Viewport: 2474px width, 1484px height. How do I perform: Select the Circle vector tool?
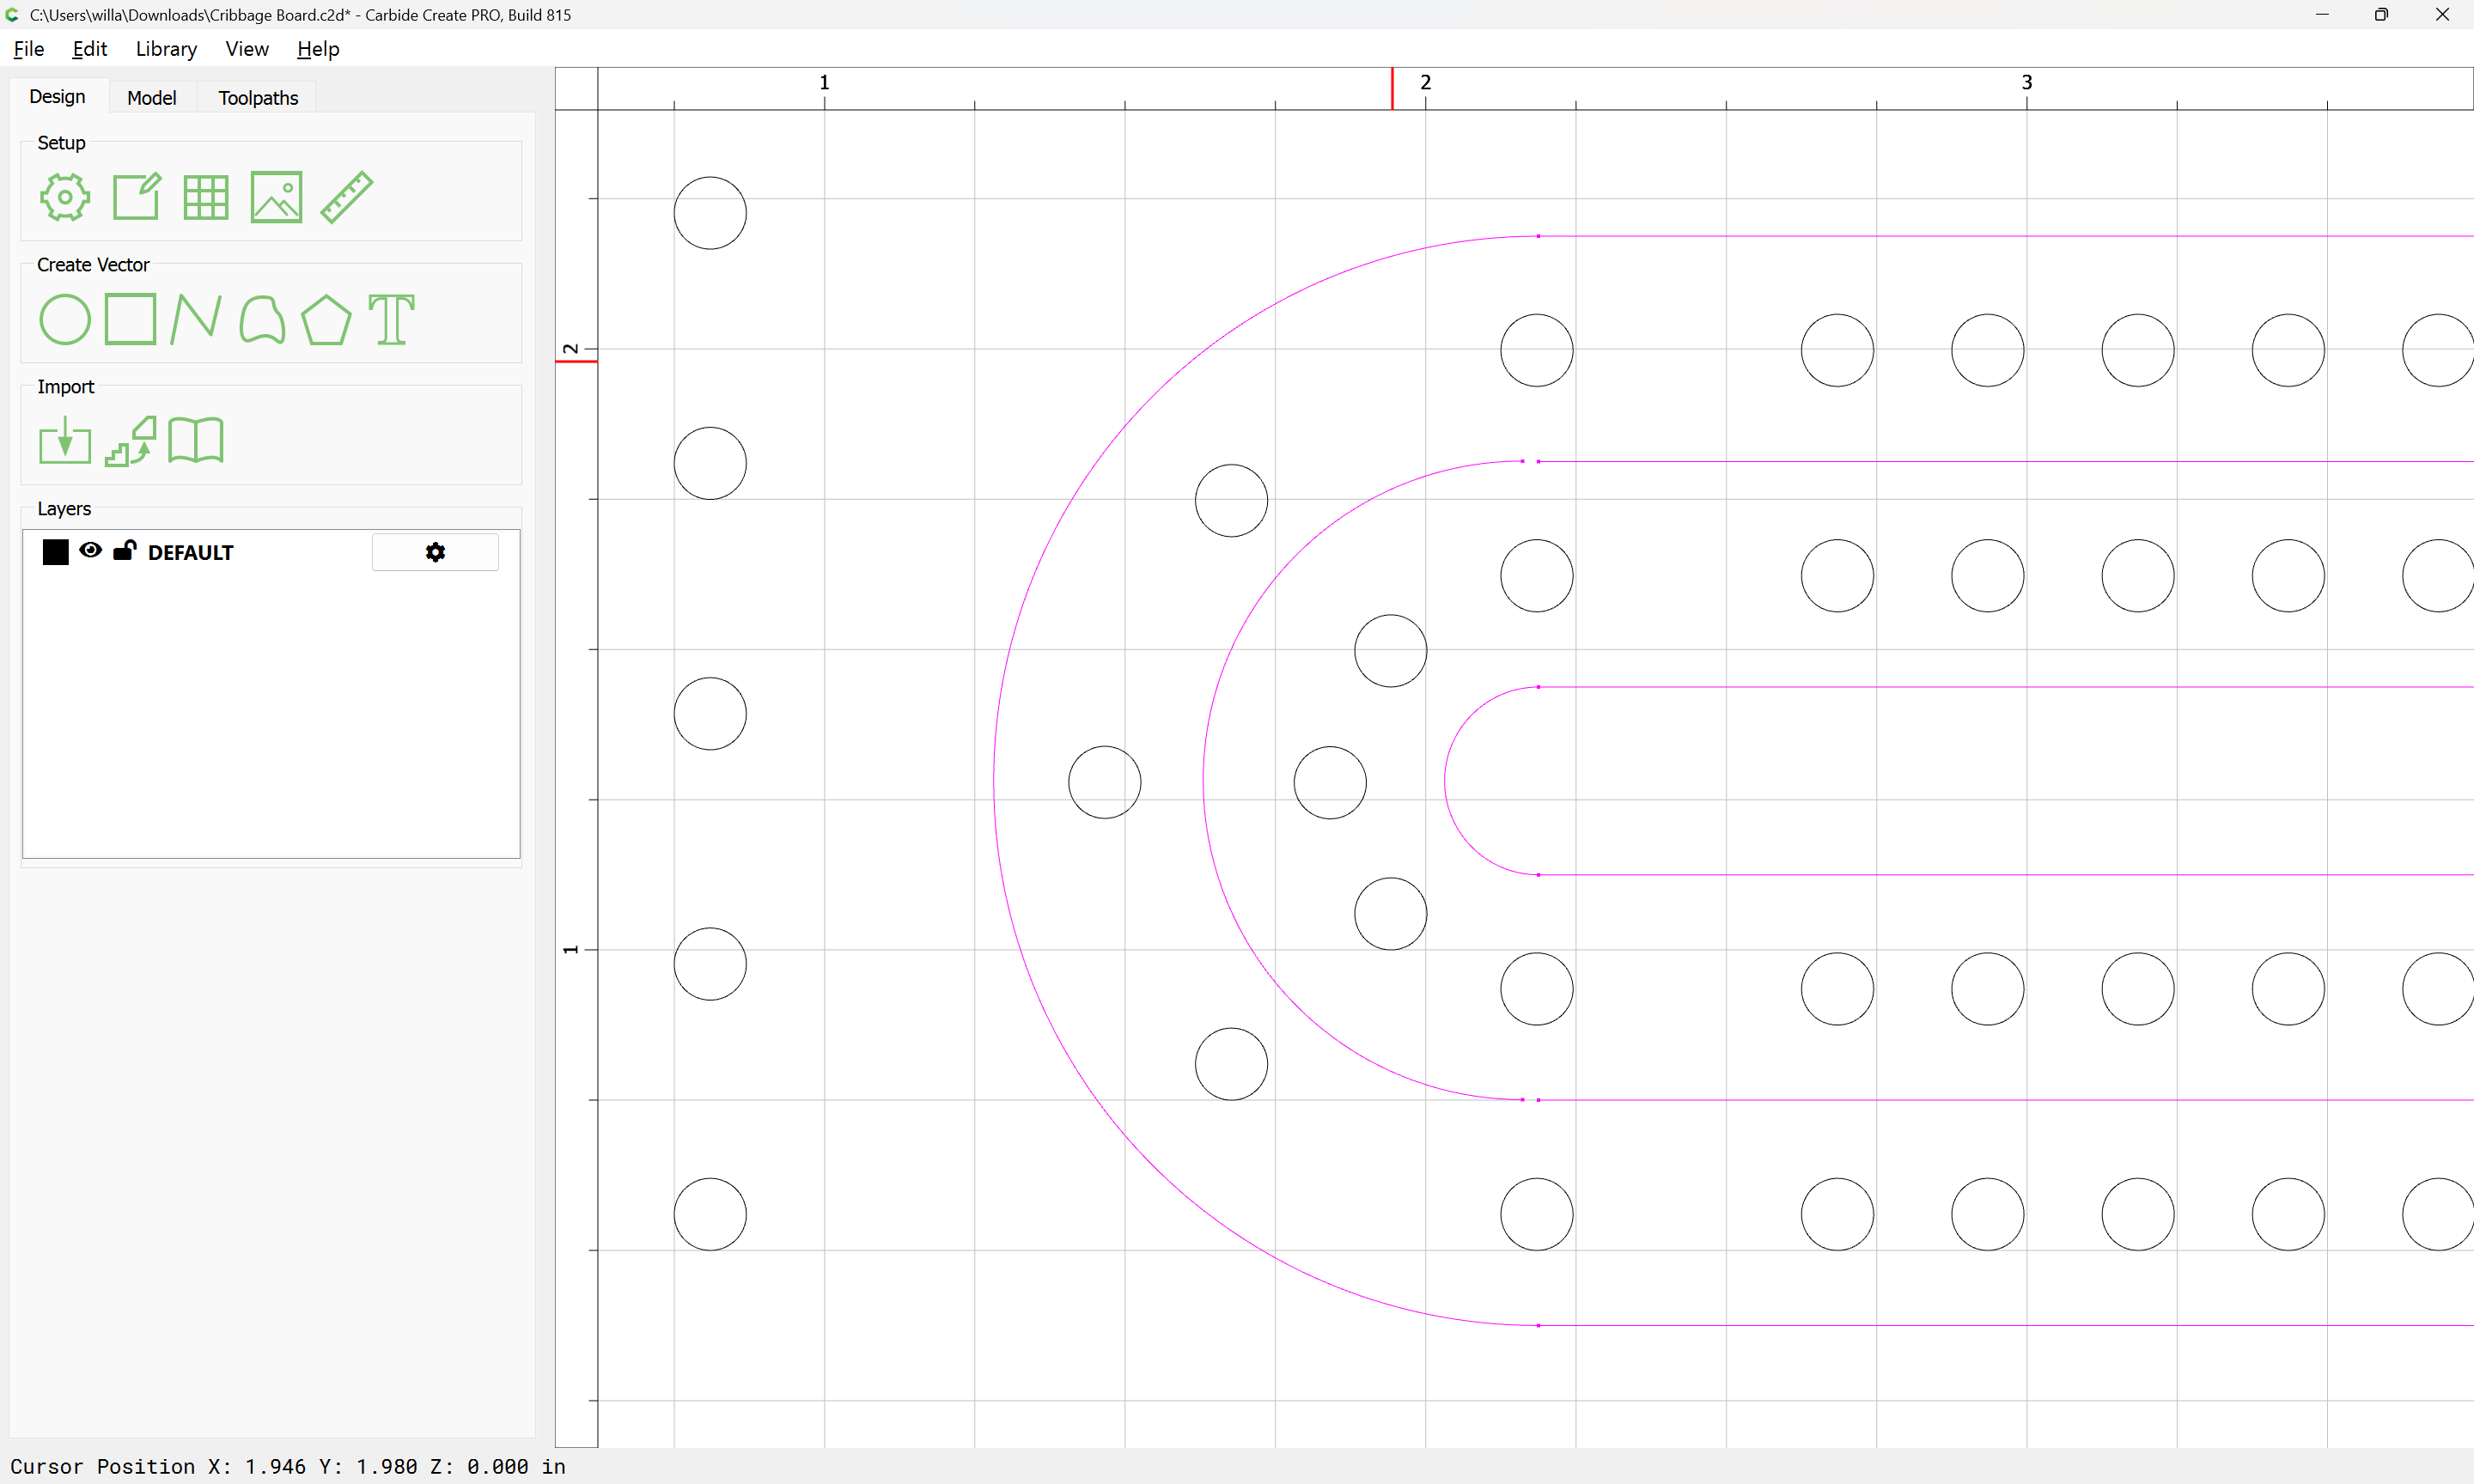click(x=65, y=320)
